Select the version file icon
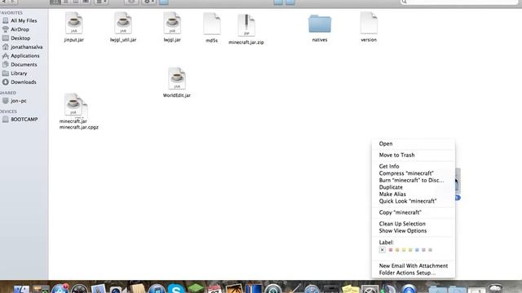 369,23
